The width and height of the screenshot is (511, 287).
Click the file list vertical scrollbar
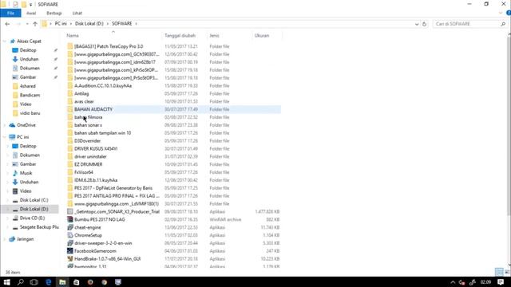point(509,125)
